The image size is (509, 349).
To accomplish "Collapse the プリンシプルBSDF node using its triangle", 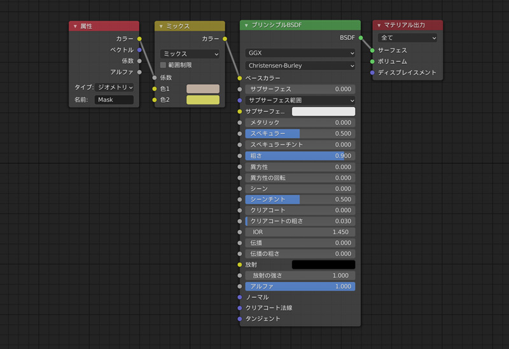I will pos(246,26).
